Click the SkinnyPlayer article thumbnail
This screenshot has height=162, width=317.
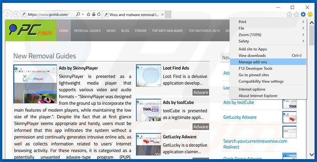pyautogui.click(x=35, y=84)
